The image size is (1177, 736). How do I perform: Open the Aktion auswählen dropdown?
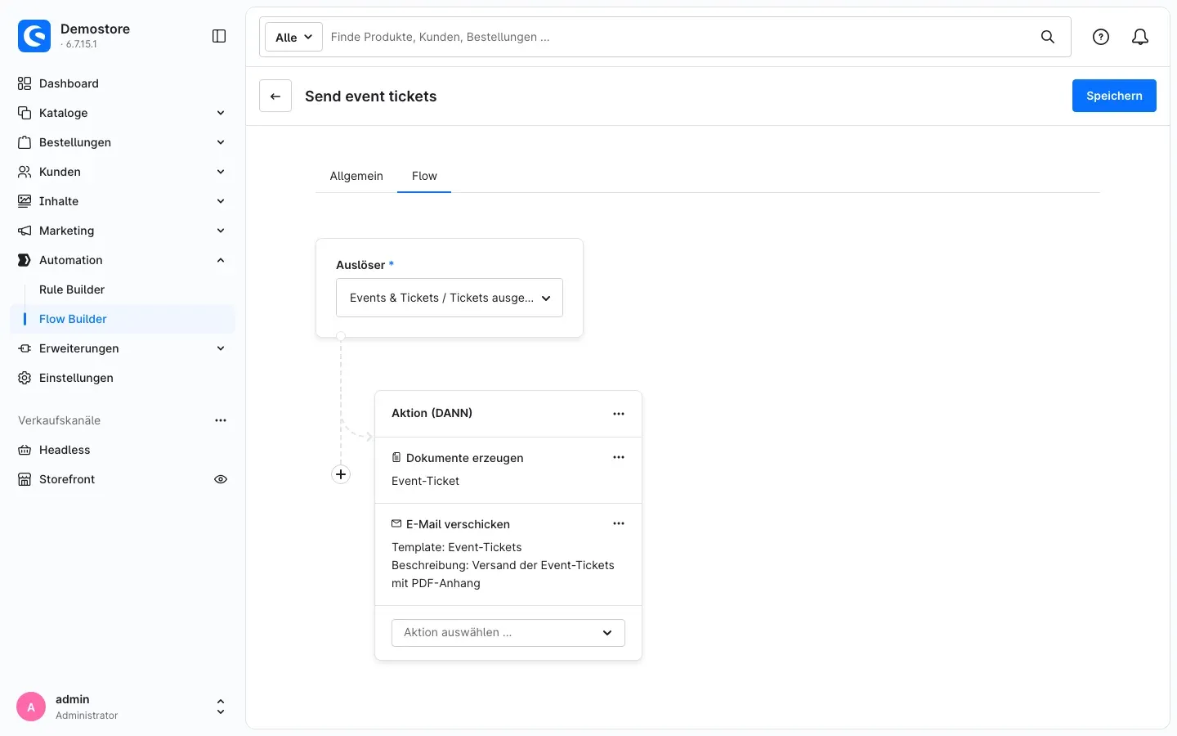[x=508, y=633]
